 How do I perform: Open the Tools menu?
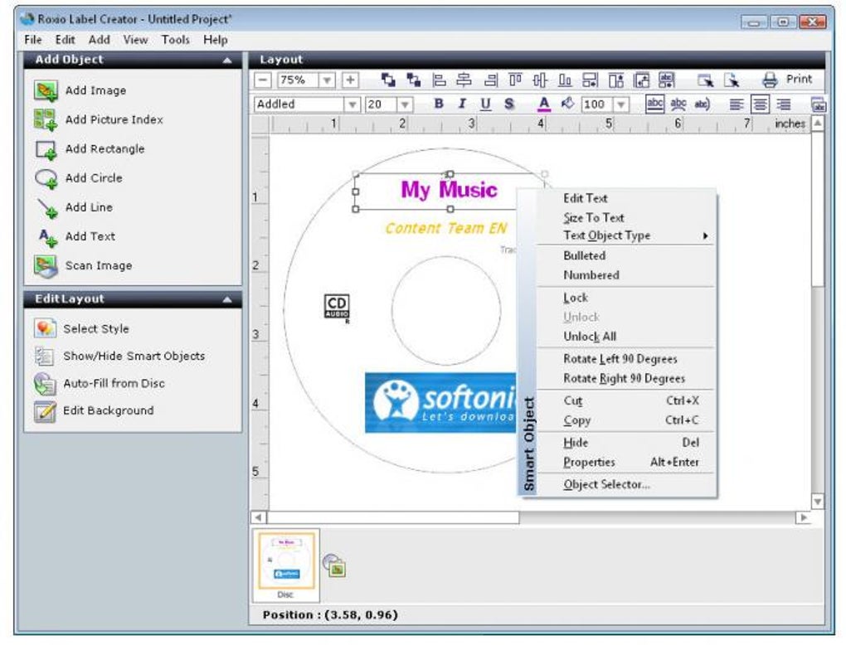[x=175, y=39]
